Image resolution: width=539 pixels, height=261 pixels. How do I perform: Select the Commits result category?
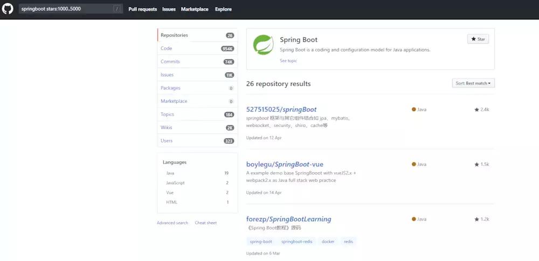tap(197, 61)
